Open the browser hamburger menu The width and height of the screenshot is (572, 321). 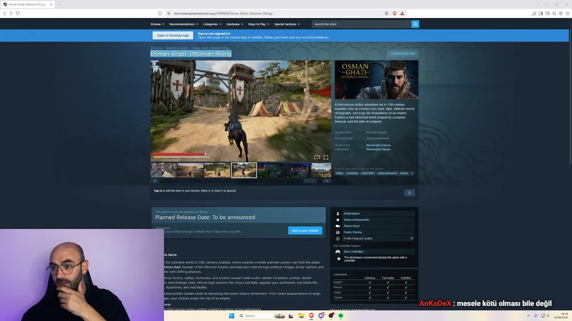click(x=568, y=13)
